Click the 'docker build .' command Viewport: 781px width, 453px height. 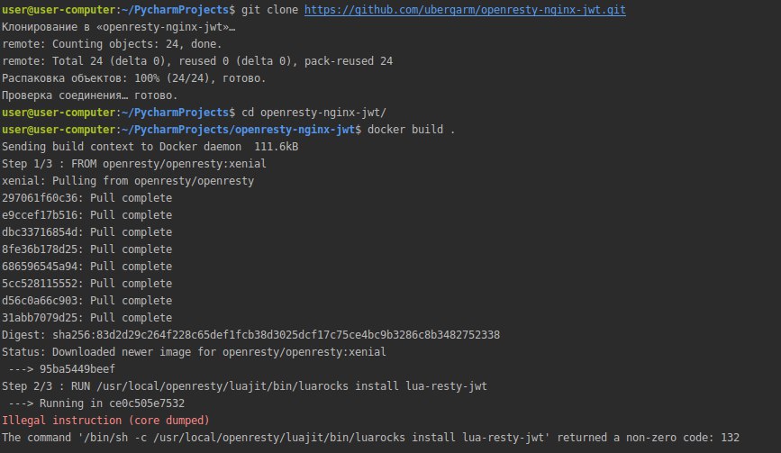tap(412, 130)
